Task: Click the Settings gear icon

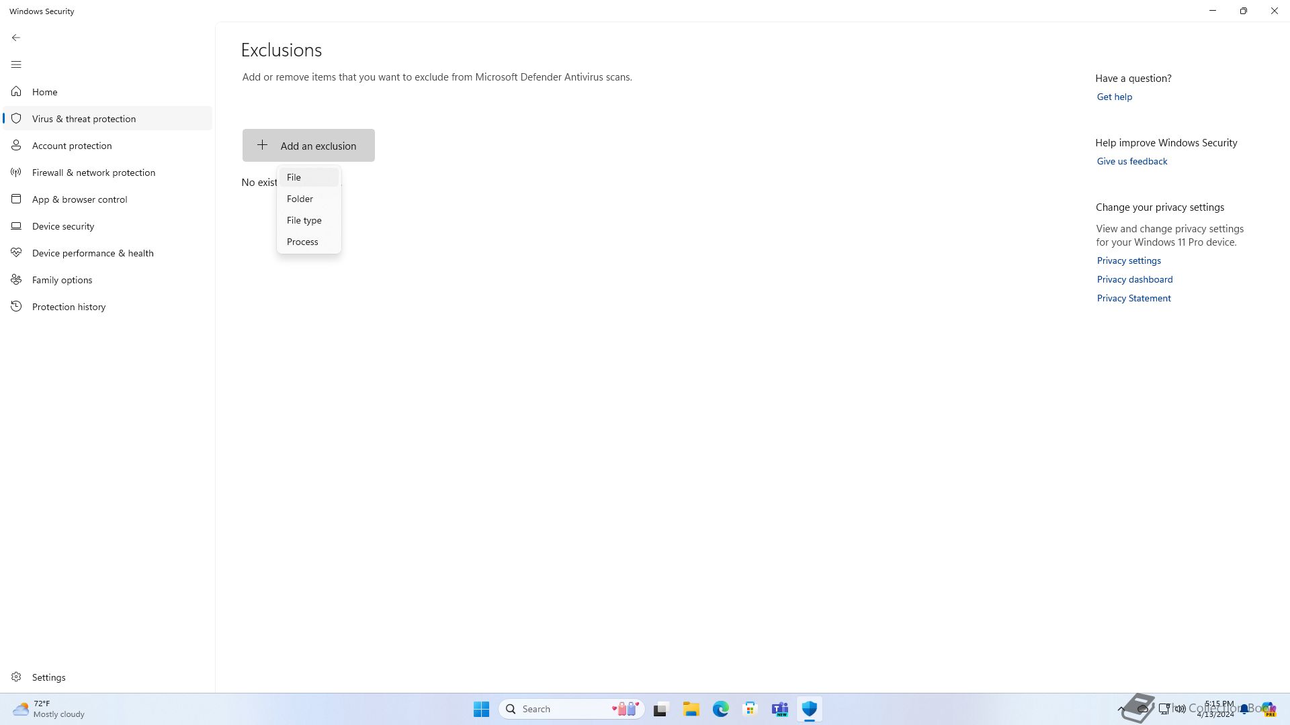Action: 16,677
